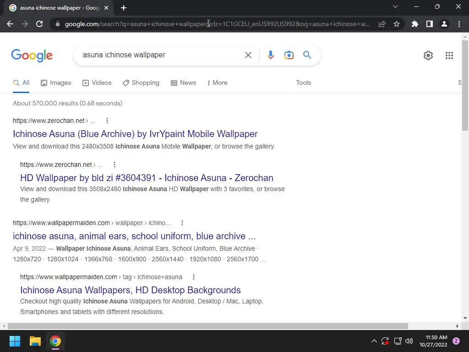Open the three-dot options for the wallpapermaiden tag result
469x352 pixels.
coord(194,277)
